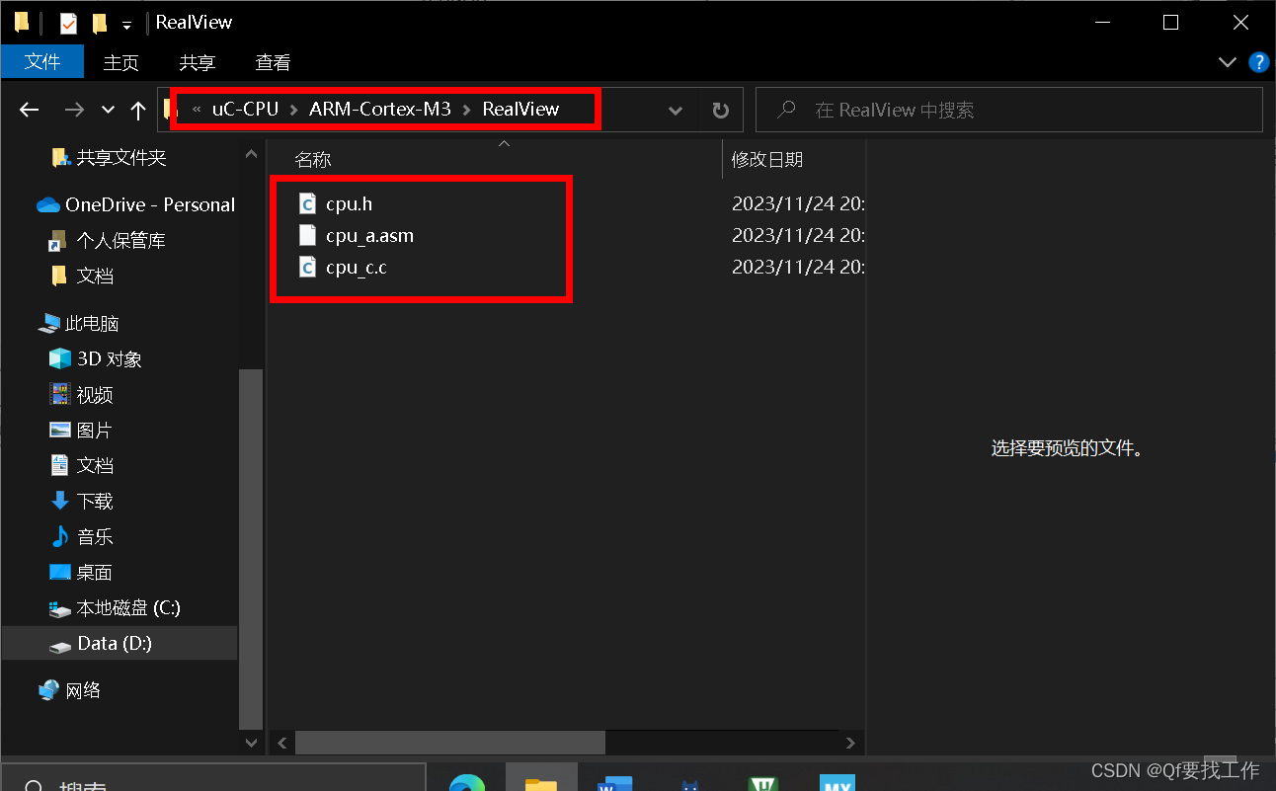Select the cpu.h file
1276x791 pixels.
point(350,204)
